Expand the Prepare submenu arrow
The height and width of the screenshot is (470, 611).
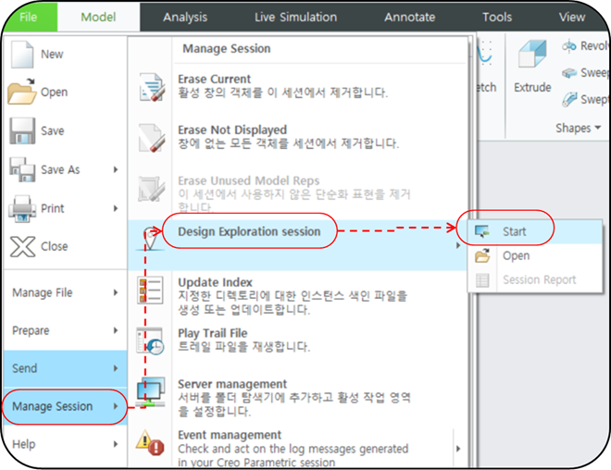click(x=116, y=330)
